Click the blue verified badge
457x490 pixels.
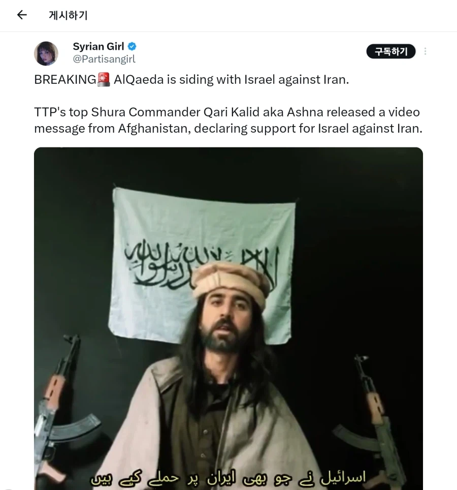[x=132, y=47]
